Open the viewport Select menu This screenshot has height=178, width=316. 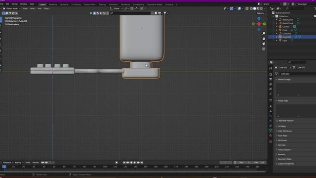[x=33, y=8]
